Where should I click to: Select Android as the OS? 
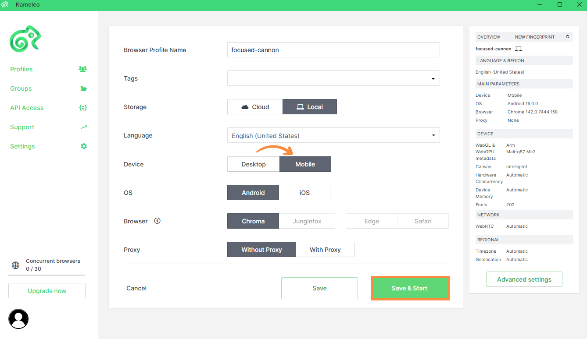(x=253, y=193)
